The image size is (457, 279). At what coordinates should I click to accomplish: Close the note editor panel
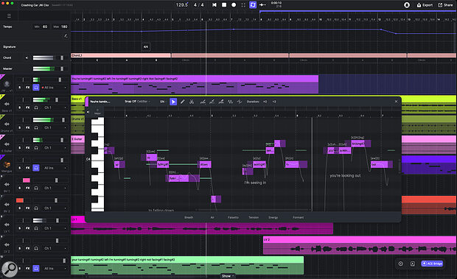click(x=396, y=102)
